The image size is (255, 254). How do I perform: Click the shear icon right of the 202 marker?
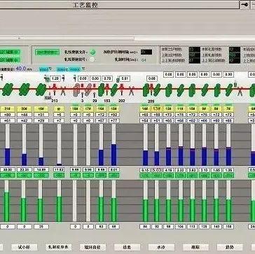click(132, 91)
